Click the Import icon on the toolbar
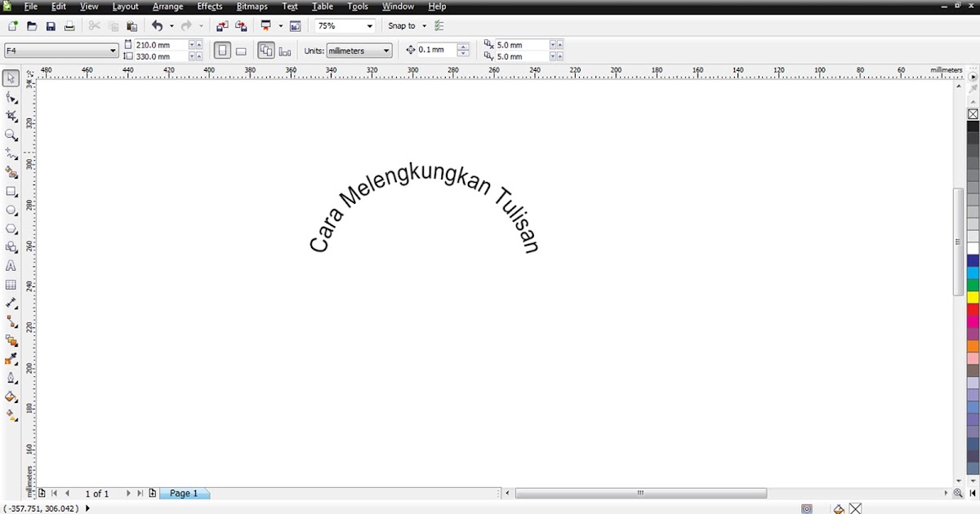Viewport: 980px width, 514px height. point(221,25)
